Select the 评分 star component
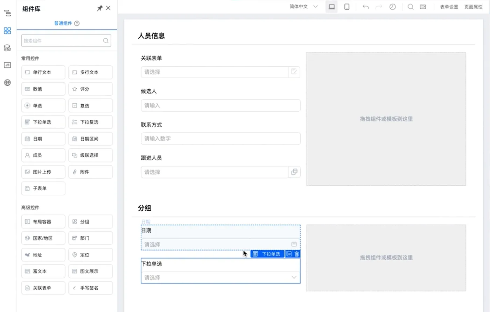 pyautogui.click(x=90, y=89)
